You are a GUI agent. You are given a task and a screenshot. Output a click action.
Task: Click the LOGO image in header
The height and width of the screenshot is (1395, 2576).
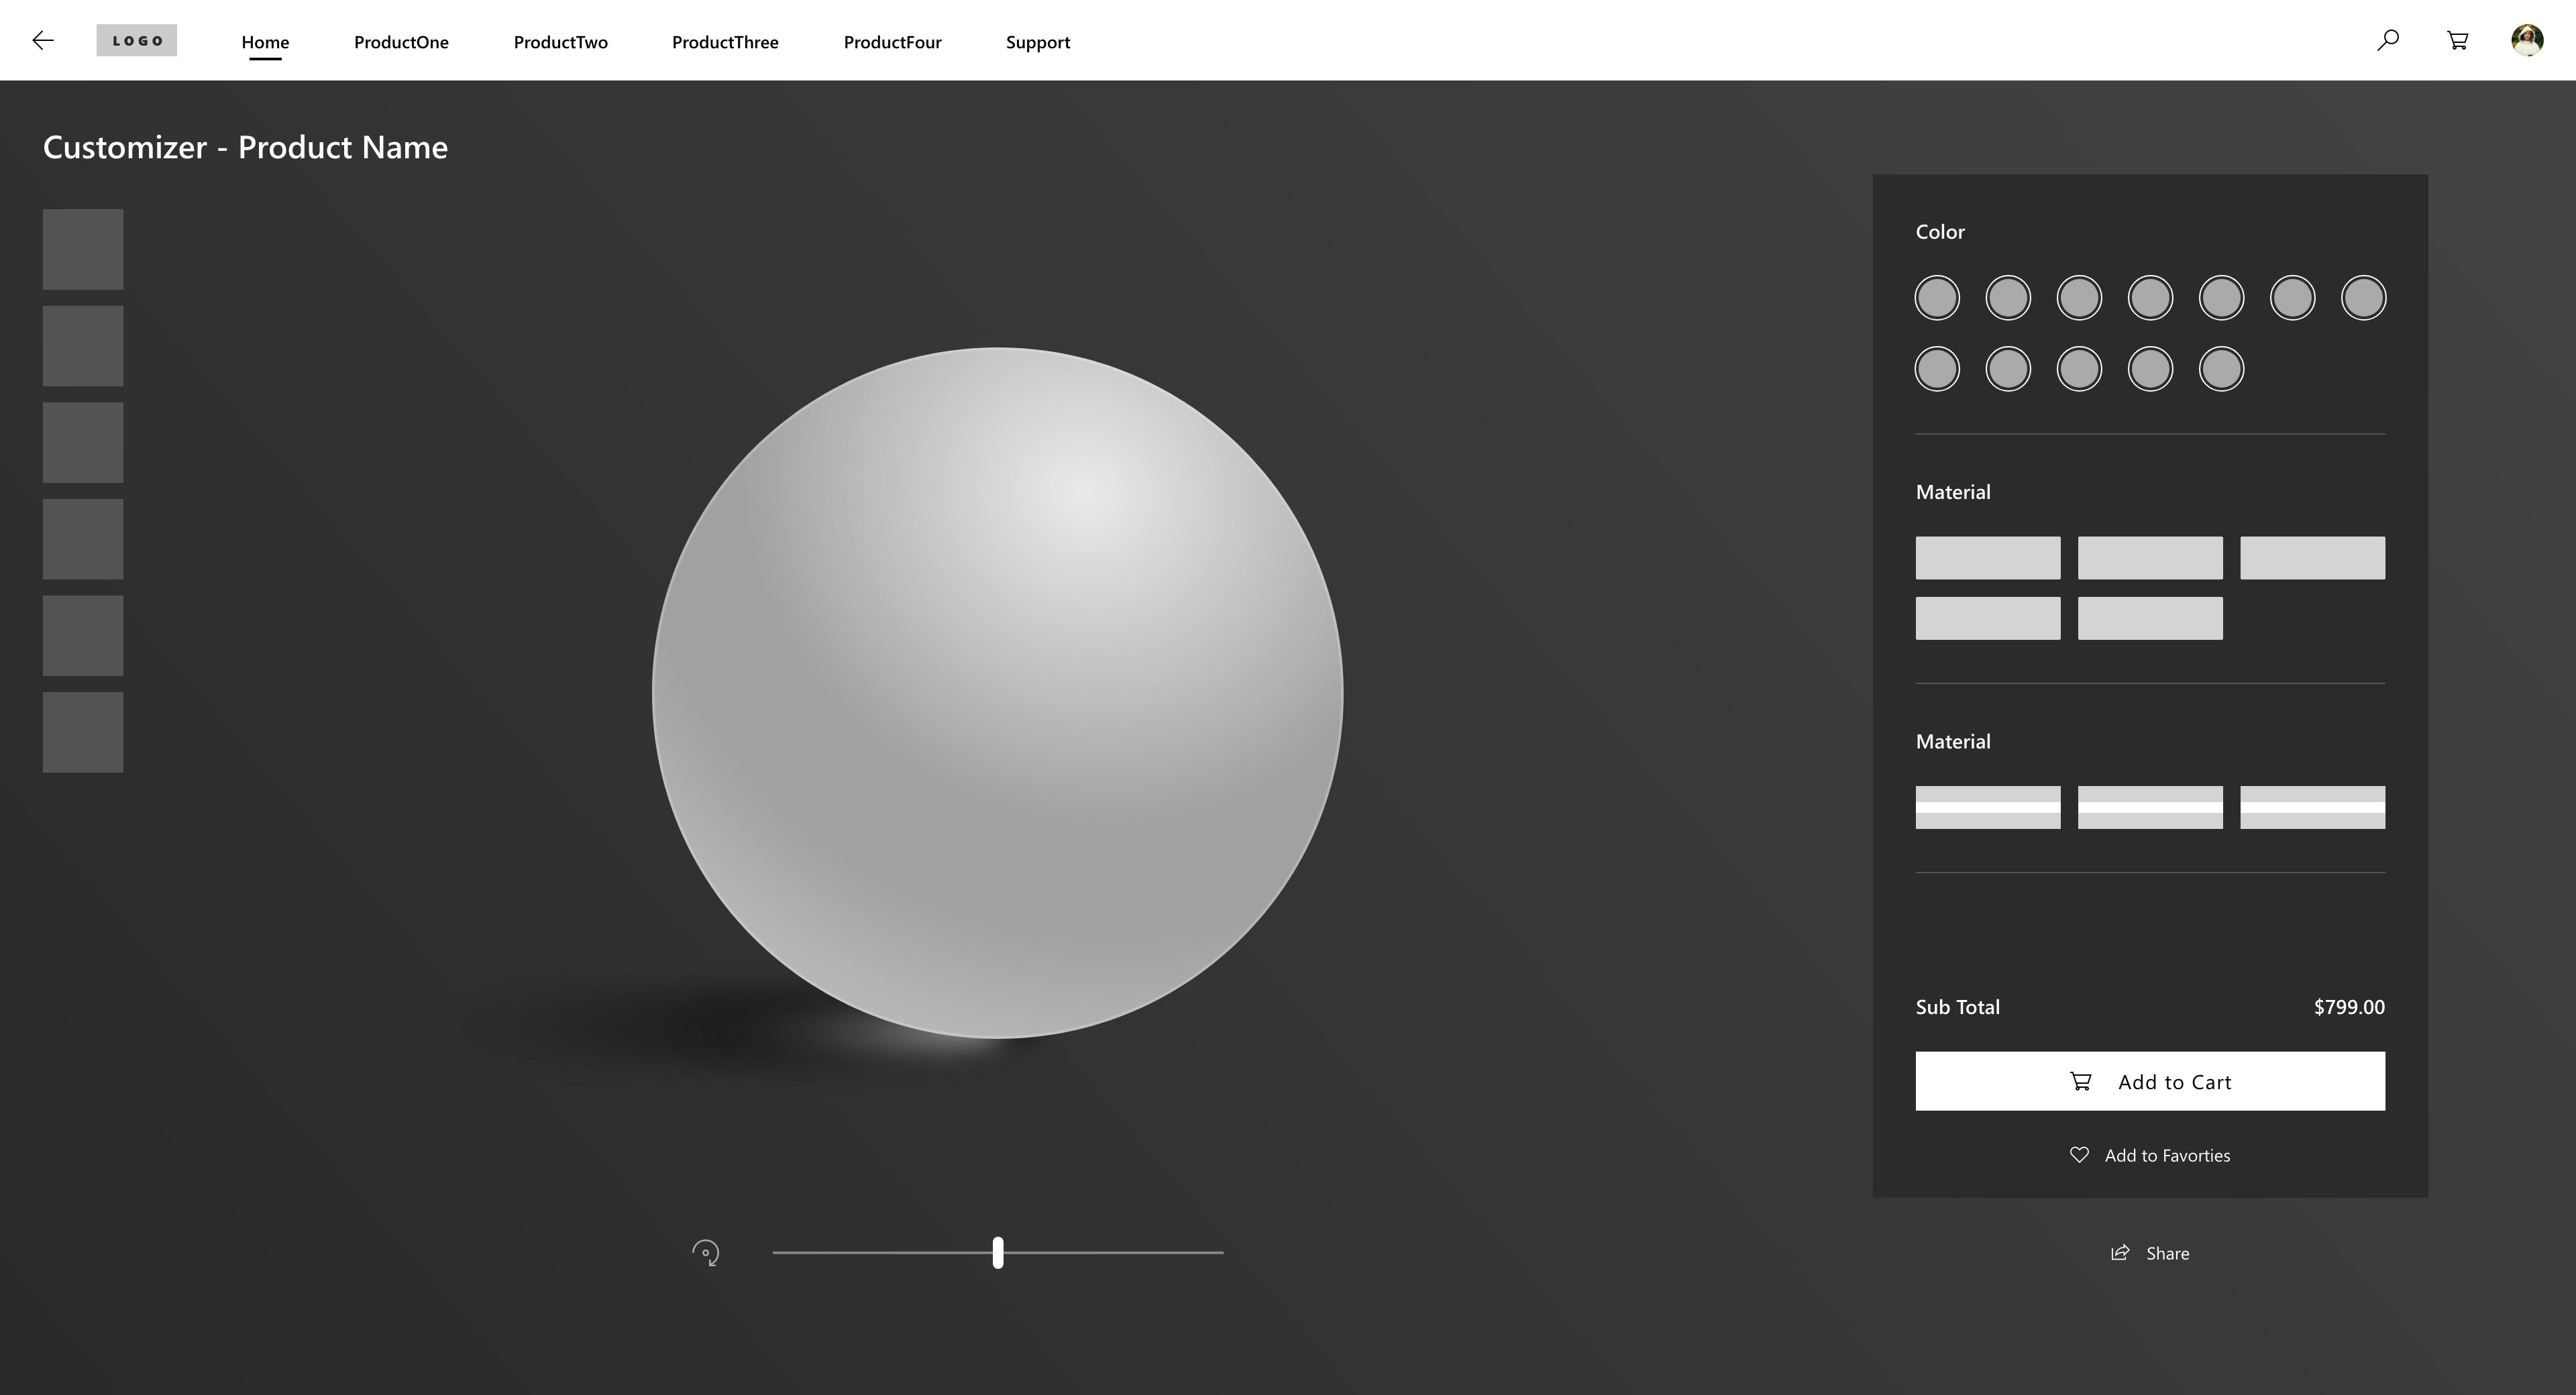pos(137,40)
